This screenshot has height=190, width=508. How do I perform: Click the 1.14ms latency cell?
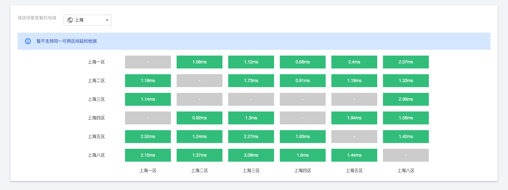[148, 99]
